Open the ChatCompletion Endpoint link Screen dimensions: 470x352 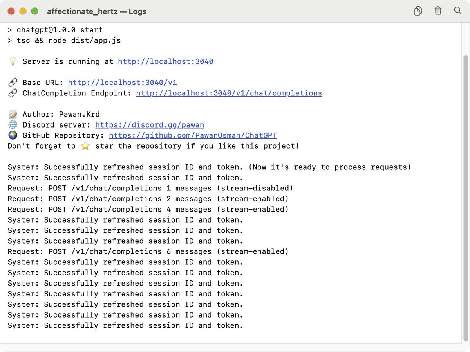click(x=229, y=93)
